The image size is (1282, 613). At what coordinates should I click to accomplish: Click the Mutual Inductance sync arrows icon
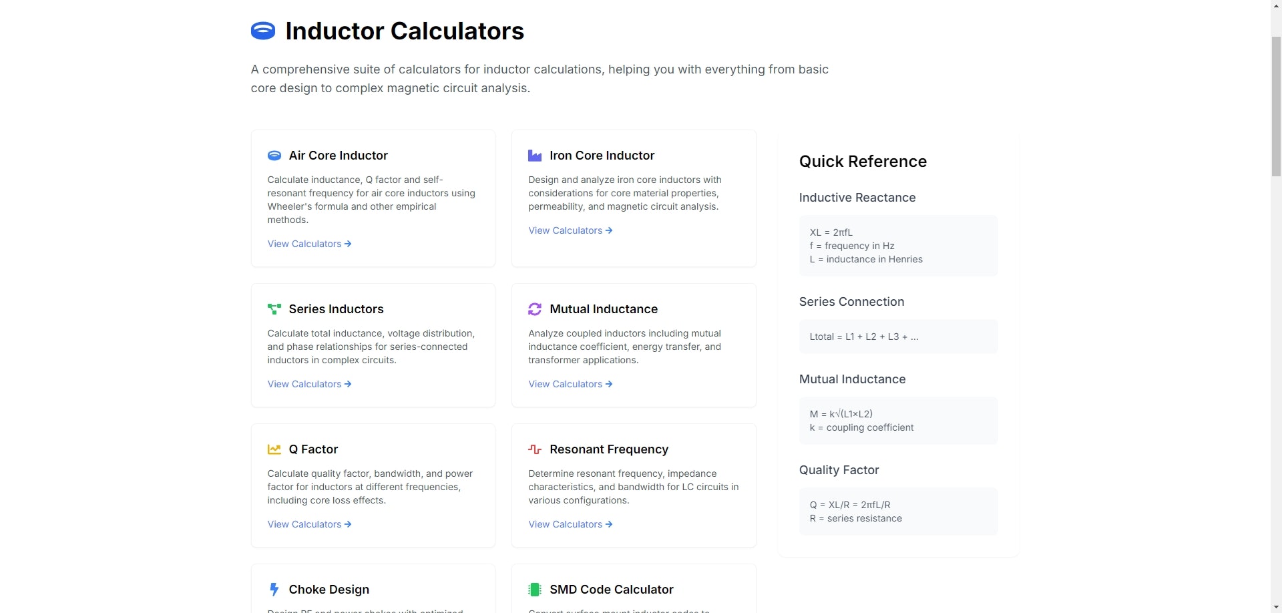(x=535, y=309)
